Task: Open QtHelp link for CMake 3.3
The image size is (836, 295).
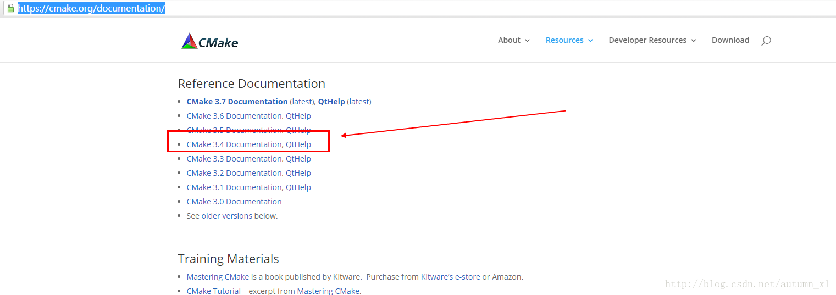Action: point(298,159)
